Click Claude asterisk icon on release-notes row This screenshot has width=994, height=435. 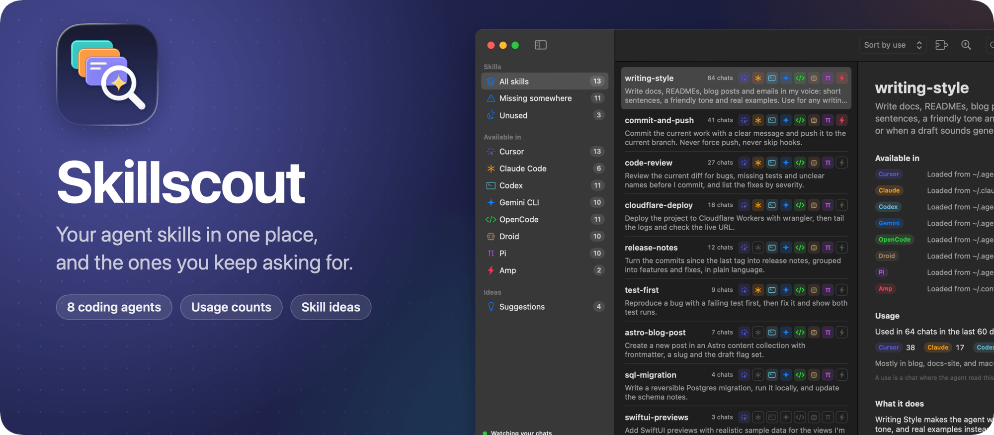click(x=758, y=248)
